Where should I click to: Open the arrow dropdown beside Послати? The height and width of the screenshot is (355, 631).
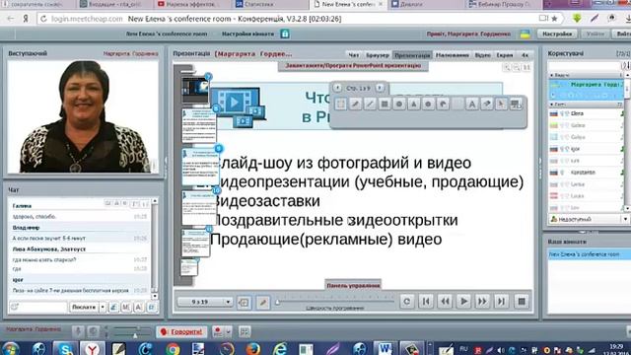point(103,307)
